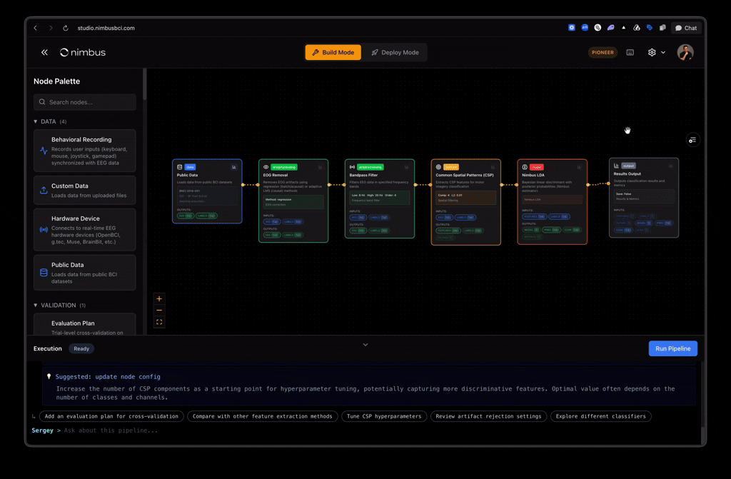Reload the studio.nimbusbci.com page

click(x=66, y=28)
